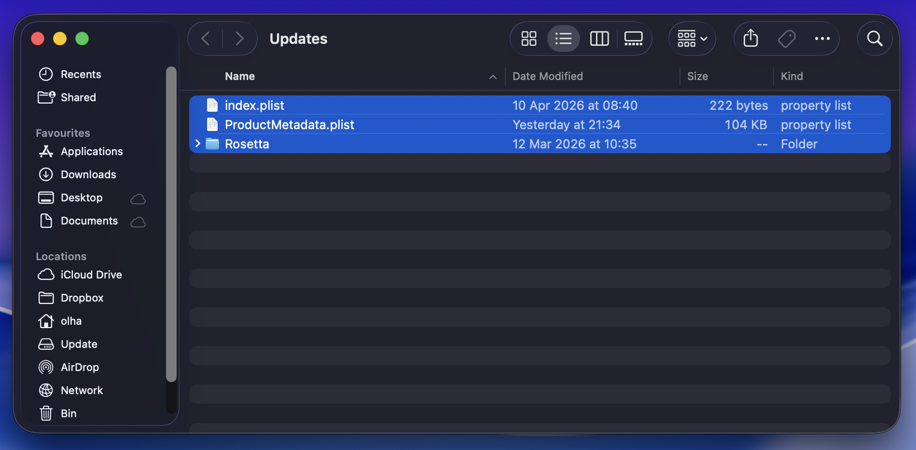
Task: Click the more actions ellipsis icon
Action: [x=822, y=39]
